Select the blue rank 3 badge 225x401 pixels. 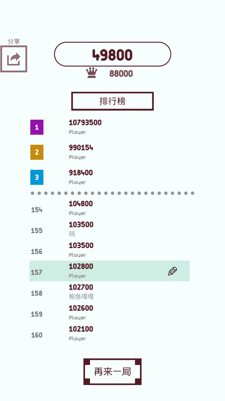[37, 177]
